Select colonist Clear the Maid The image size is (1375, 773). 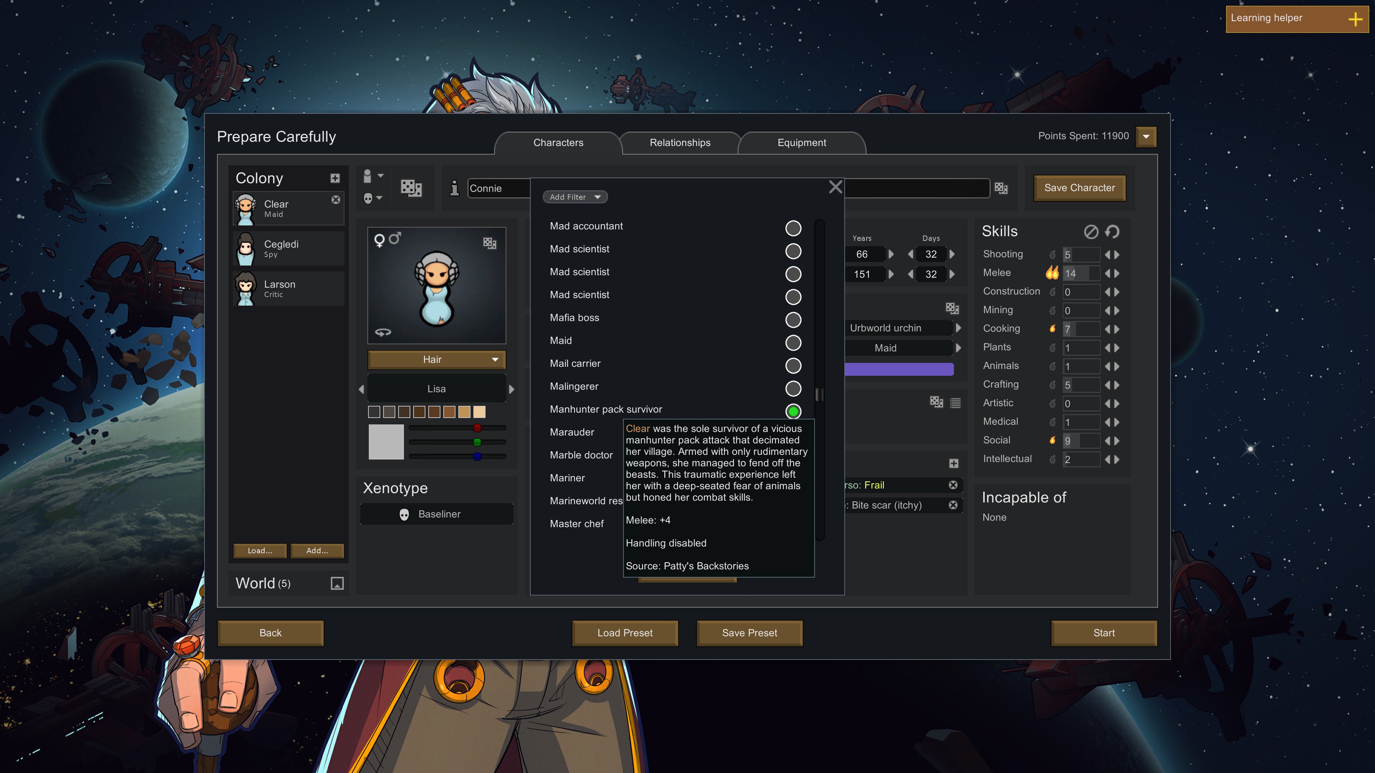[288, 209]
